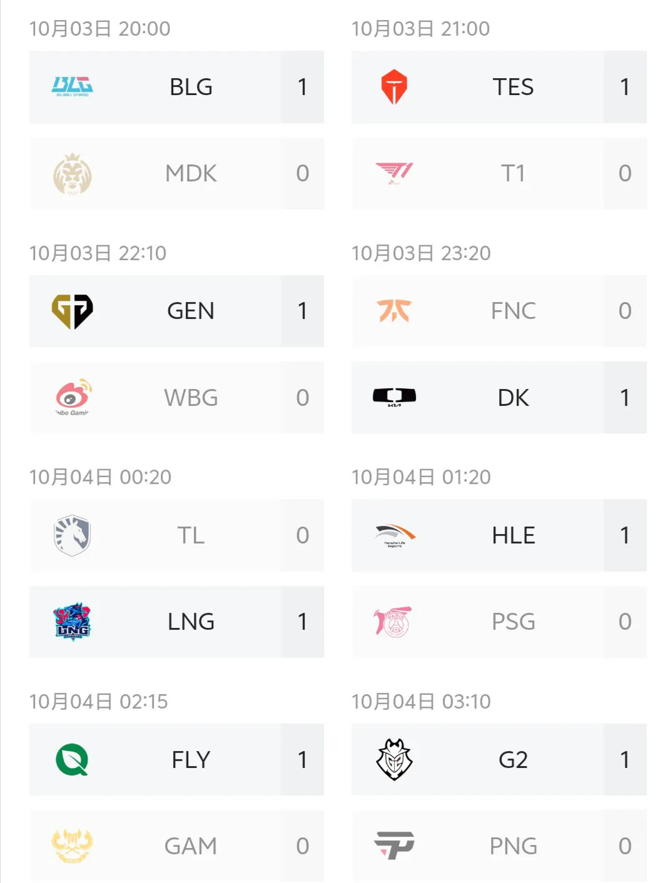Click the FLY green leaf logo
Image resolution: width=663 pixels, height=883 pixels.
[x=72, y=760]
